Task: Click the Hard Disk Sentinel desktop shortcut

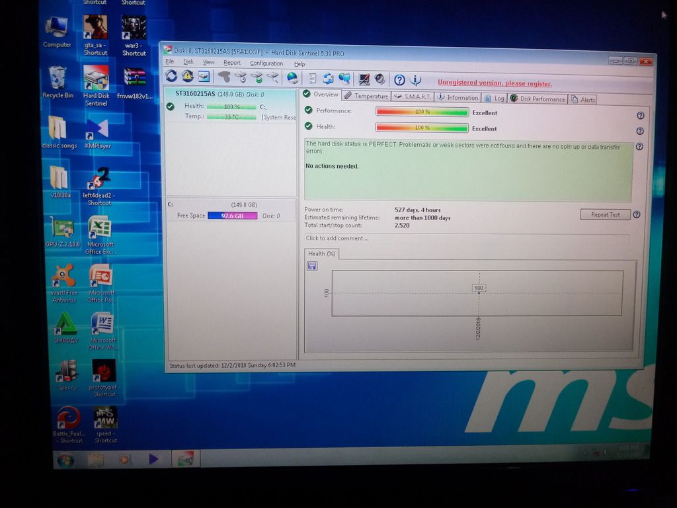Action: coord(96,85)
